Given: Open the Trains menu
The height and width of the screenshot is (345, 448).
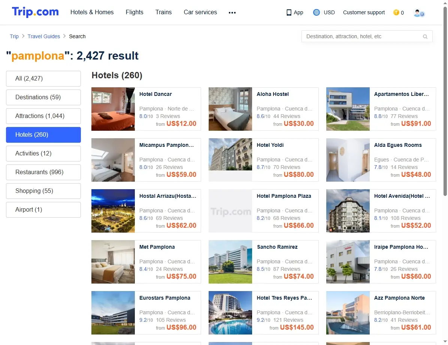Looking at the screenshot, I should pos(163,12).
